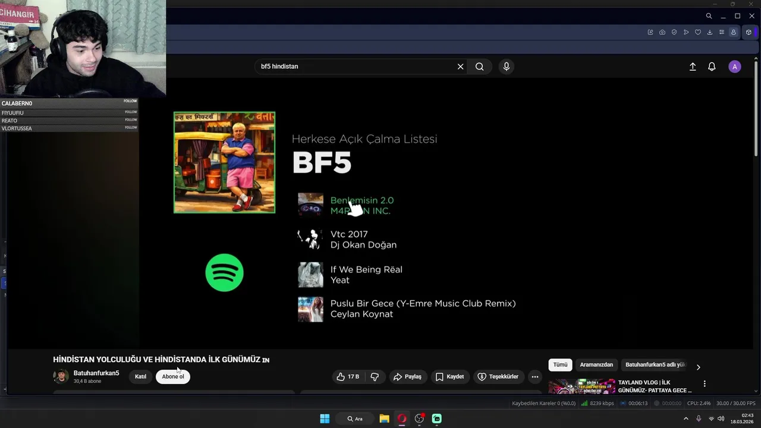Click the Puslu Bir Gece track title

423,303
